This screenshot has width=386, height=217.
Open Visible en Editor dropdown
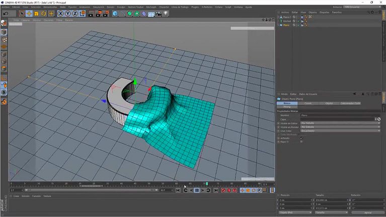pos(340,123)
